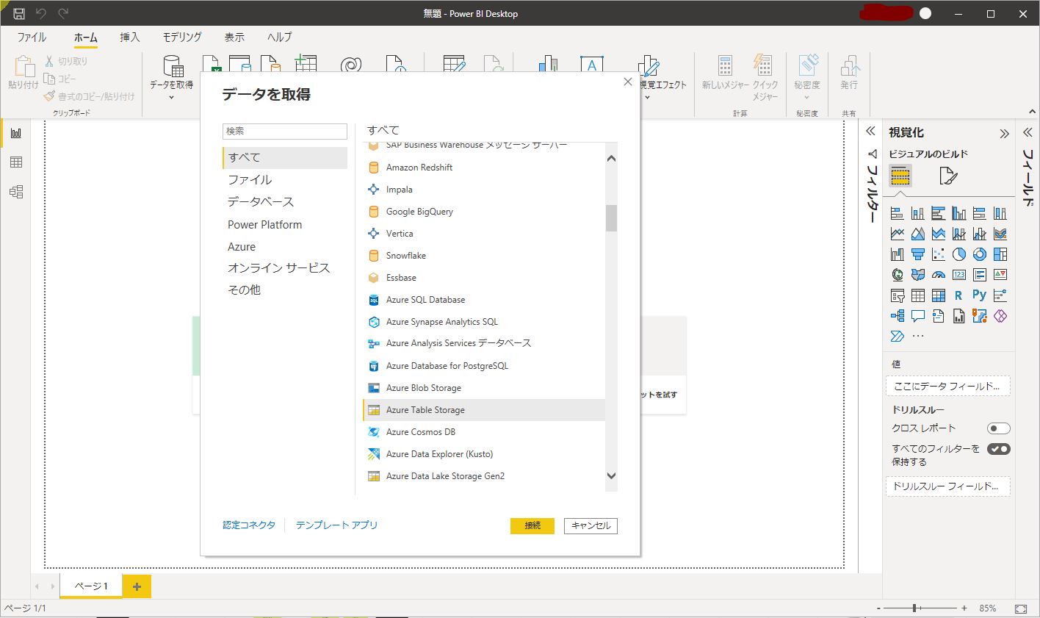Toggle すべてのフィルターを保持する switch
1040x618 pixels.
pos(998,449)
